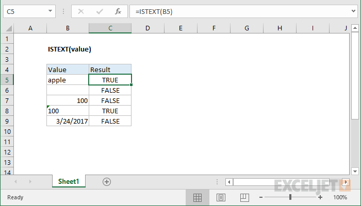Click the zoom out minus icon

tap(261, 197)
